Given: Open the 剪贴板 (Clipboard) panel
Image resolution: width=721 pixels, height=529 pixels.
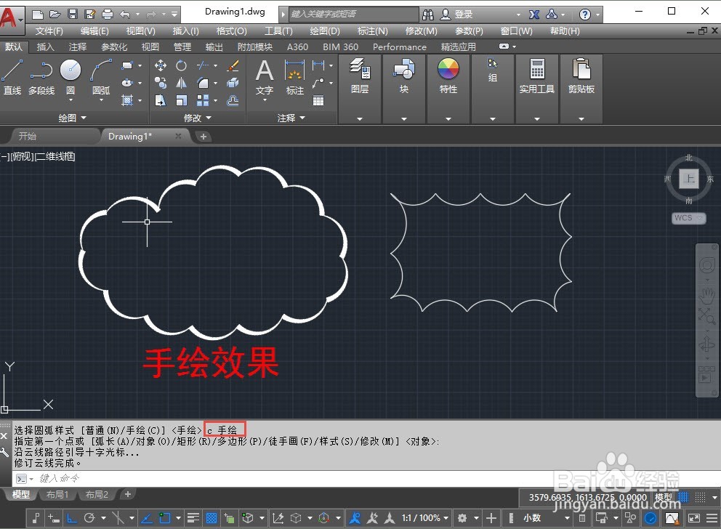Looking at the screenshot, I should (x=581, y=76).
